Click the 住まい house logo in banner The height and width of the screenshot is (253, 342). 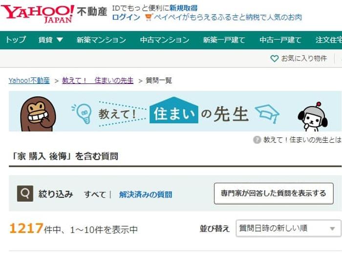[174, 110]
